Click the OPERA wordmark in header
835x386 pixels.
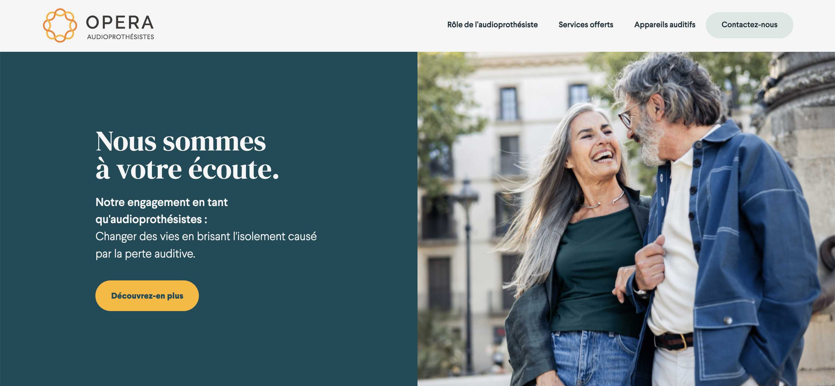tap(120, 23)
